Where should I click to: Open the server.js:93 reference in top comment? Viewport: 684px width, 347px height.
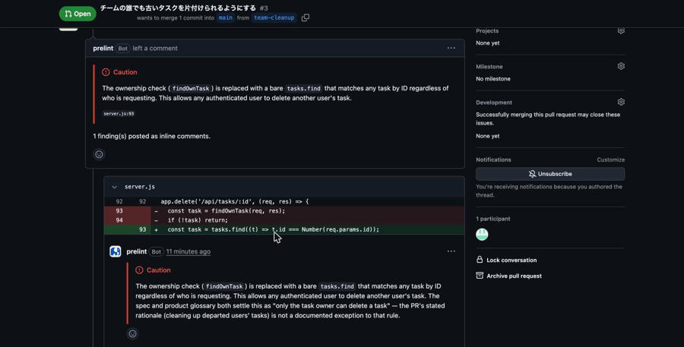(x=119, y=114)
